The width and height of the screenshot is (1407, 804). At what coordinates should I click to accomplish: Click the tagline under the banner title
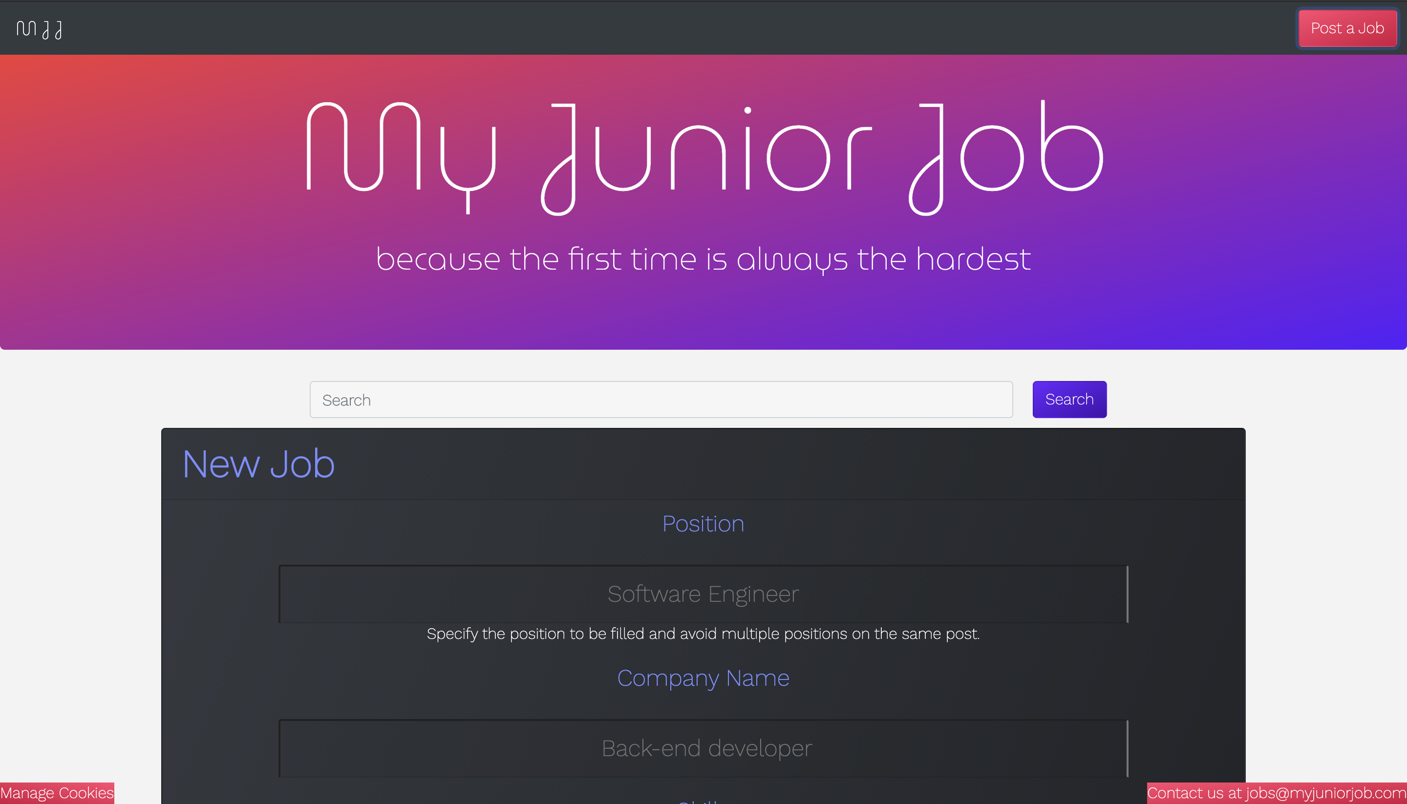[x=703, y=259]
